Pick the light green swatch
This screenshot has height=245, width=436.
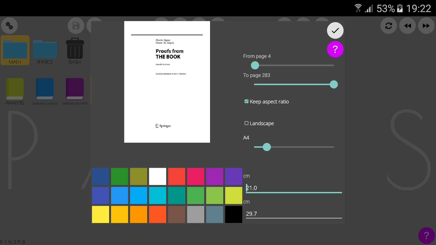215,195
